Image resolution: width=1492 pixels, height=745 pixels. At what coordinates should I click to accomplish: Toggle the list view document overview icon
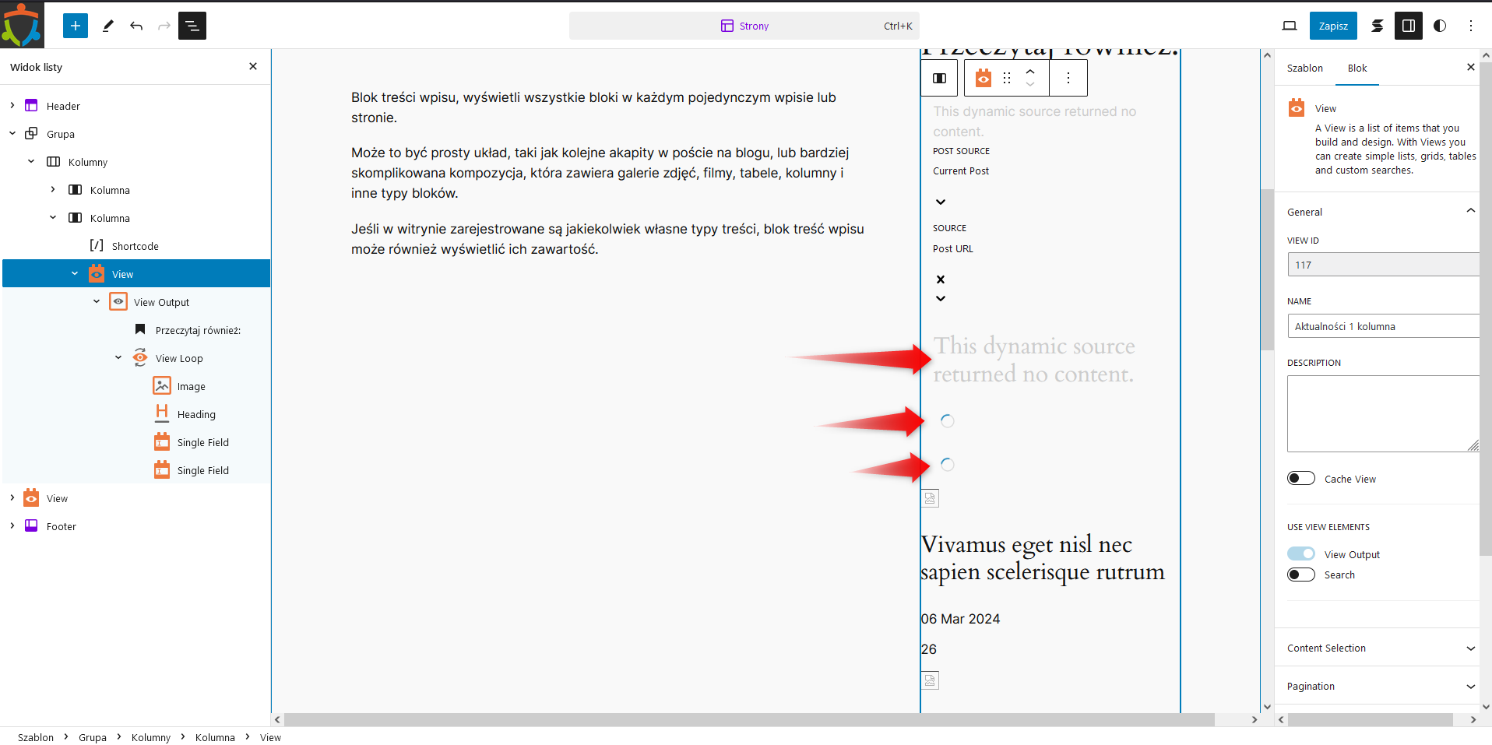pyautogui.click(x=192, y=26)
